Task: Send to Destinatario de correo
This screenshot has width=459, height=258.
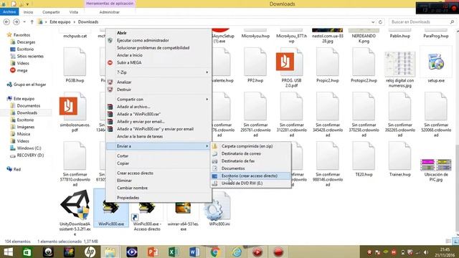Action: click(x=251, y=153)
